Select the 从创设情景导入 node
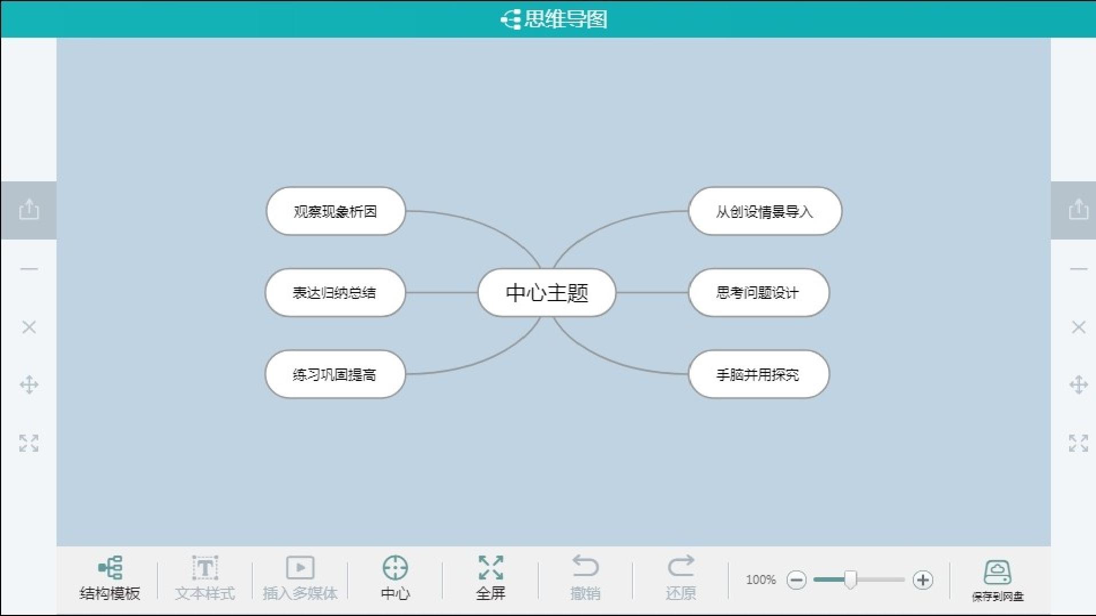The width and height of the screenshot is (1096, 616). pos(765,211)
